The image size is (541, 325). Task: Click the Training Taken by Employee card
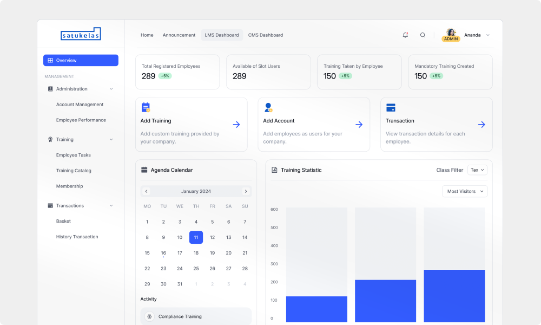coord(360,72)
